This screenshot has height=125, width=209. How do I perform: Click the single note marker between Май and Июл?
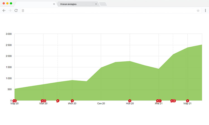click(58, 101)
